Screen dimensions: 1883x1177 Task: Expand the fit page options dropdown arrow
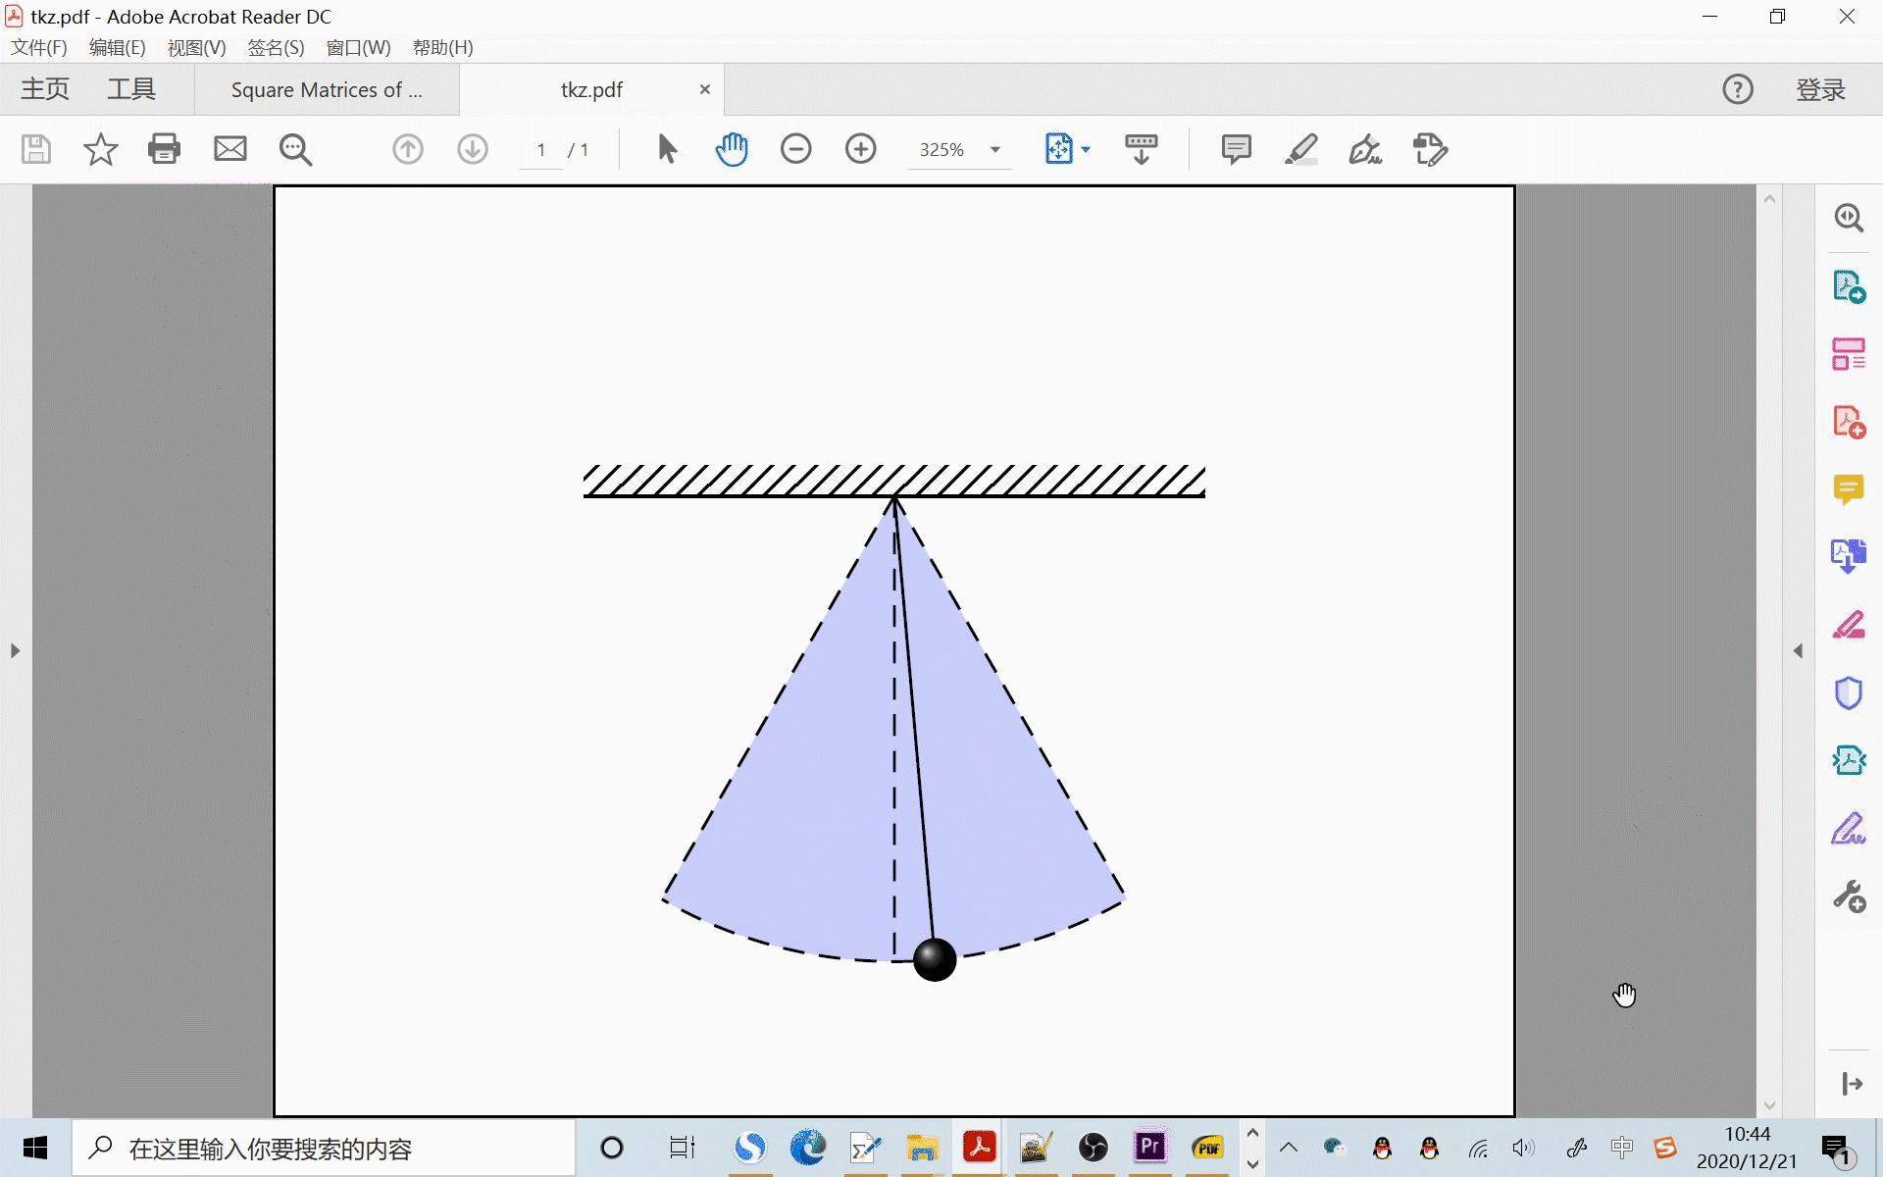pos(1086,150)
